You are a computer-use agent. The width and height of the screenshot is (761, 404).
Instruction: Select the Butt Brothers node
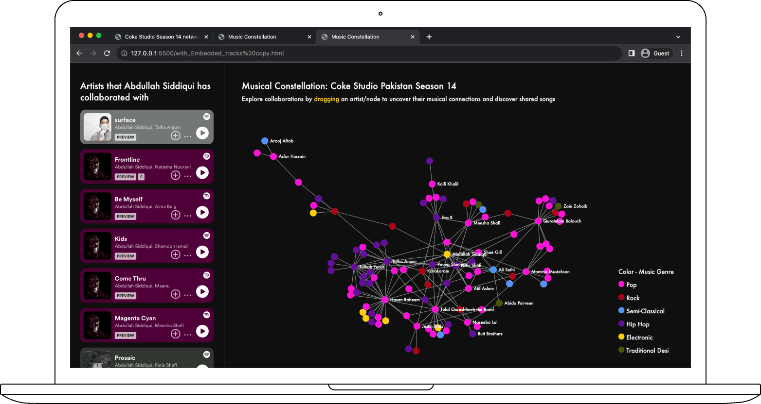pos(472,334)
